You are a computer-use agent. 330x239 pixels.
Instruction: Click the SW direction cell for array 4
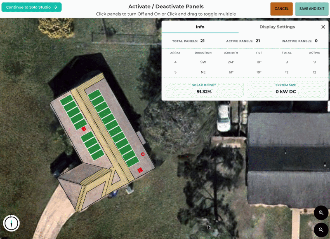click(203, 62)
